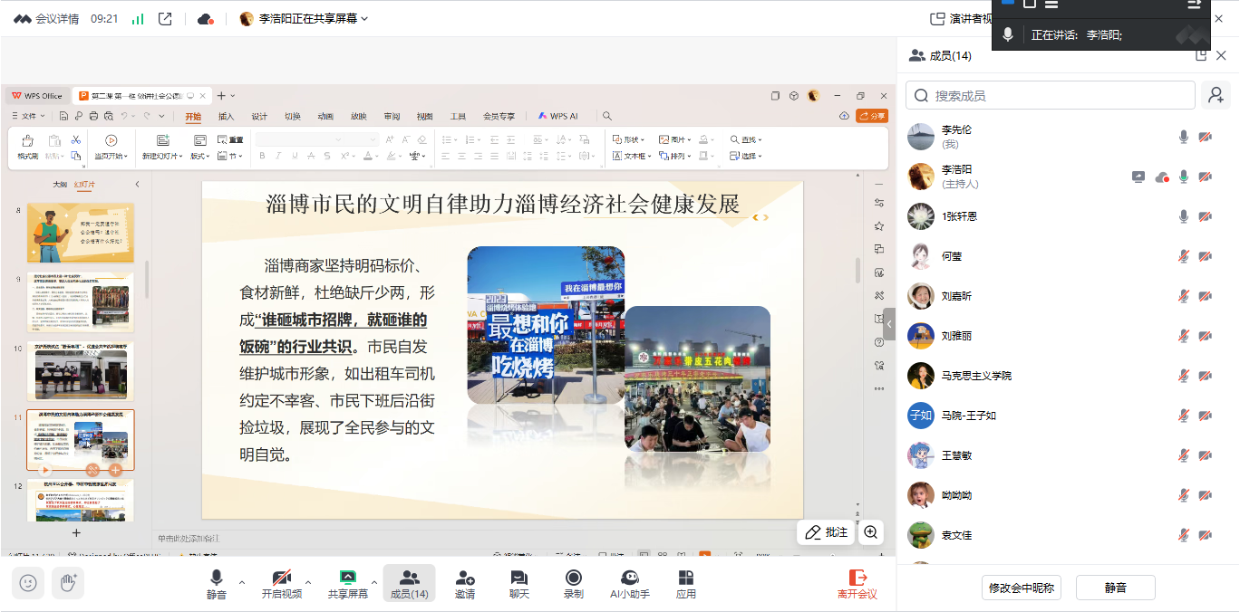Toggle 何莹's muted microphone icon
Screen dimensions: 1240x612
[1183, 256]
